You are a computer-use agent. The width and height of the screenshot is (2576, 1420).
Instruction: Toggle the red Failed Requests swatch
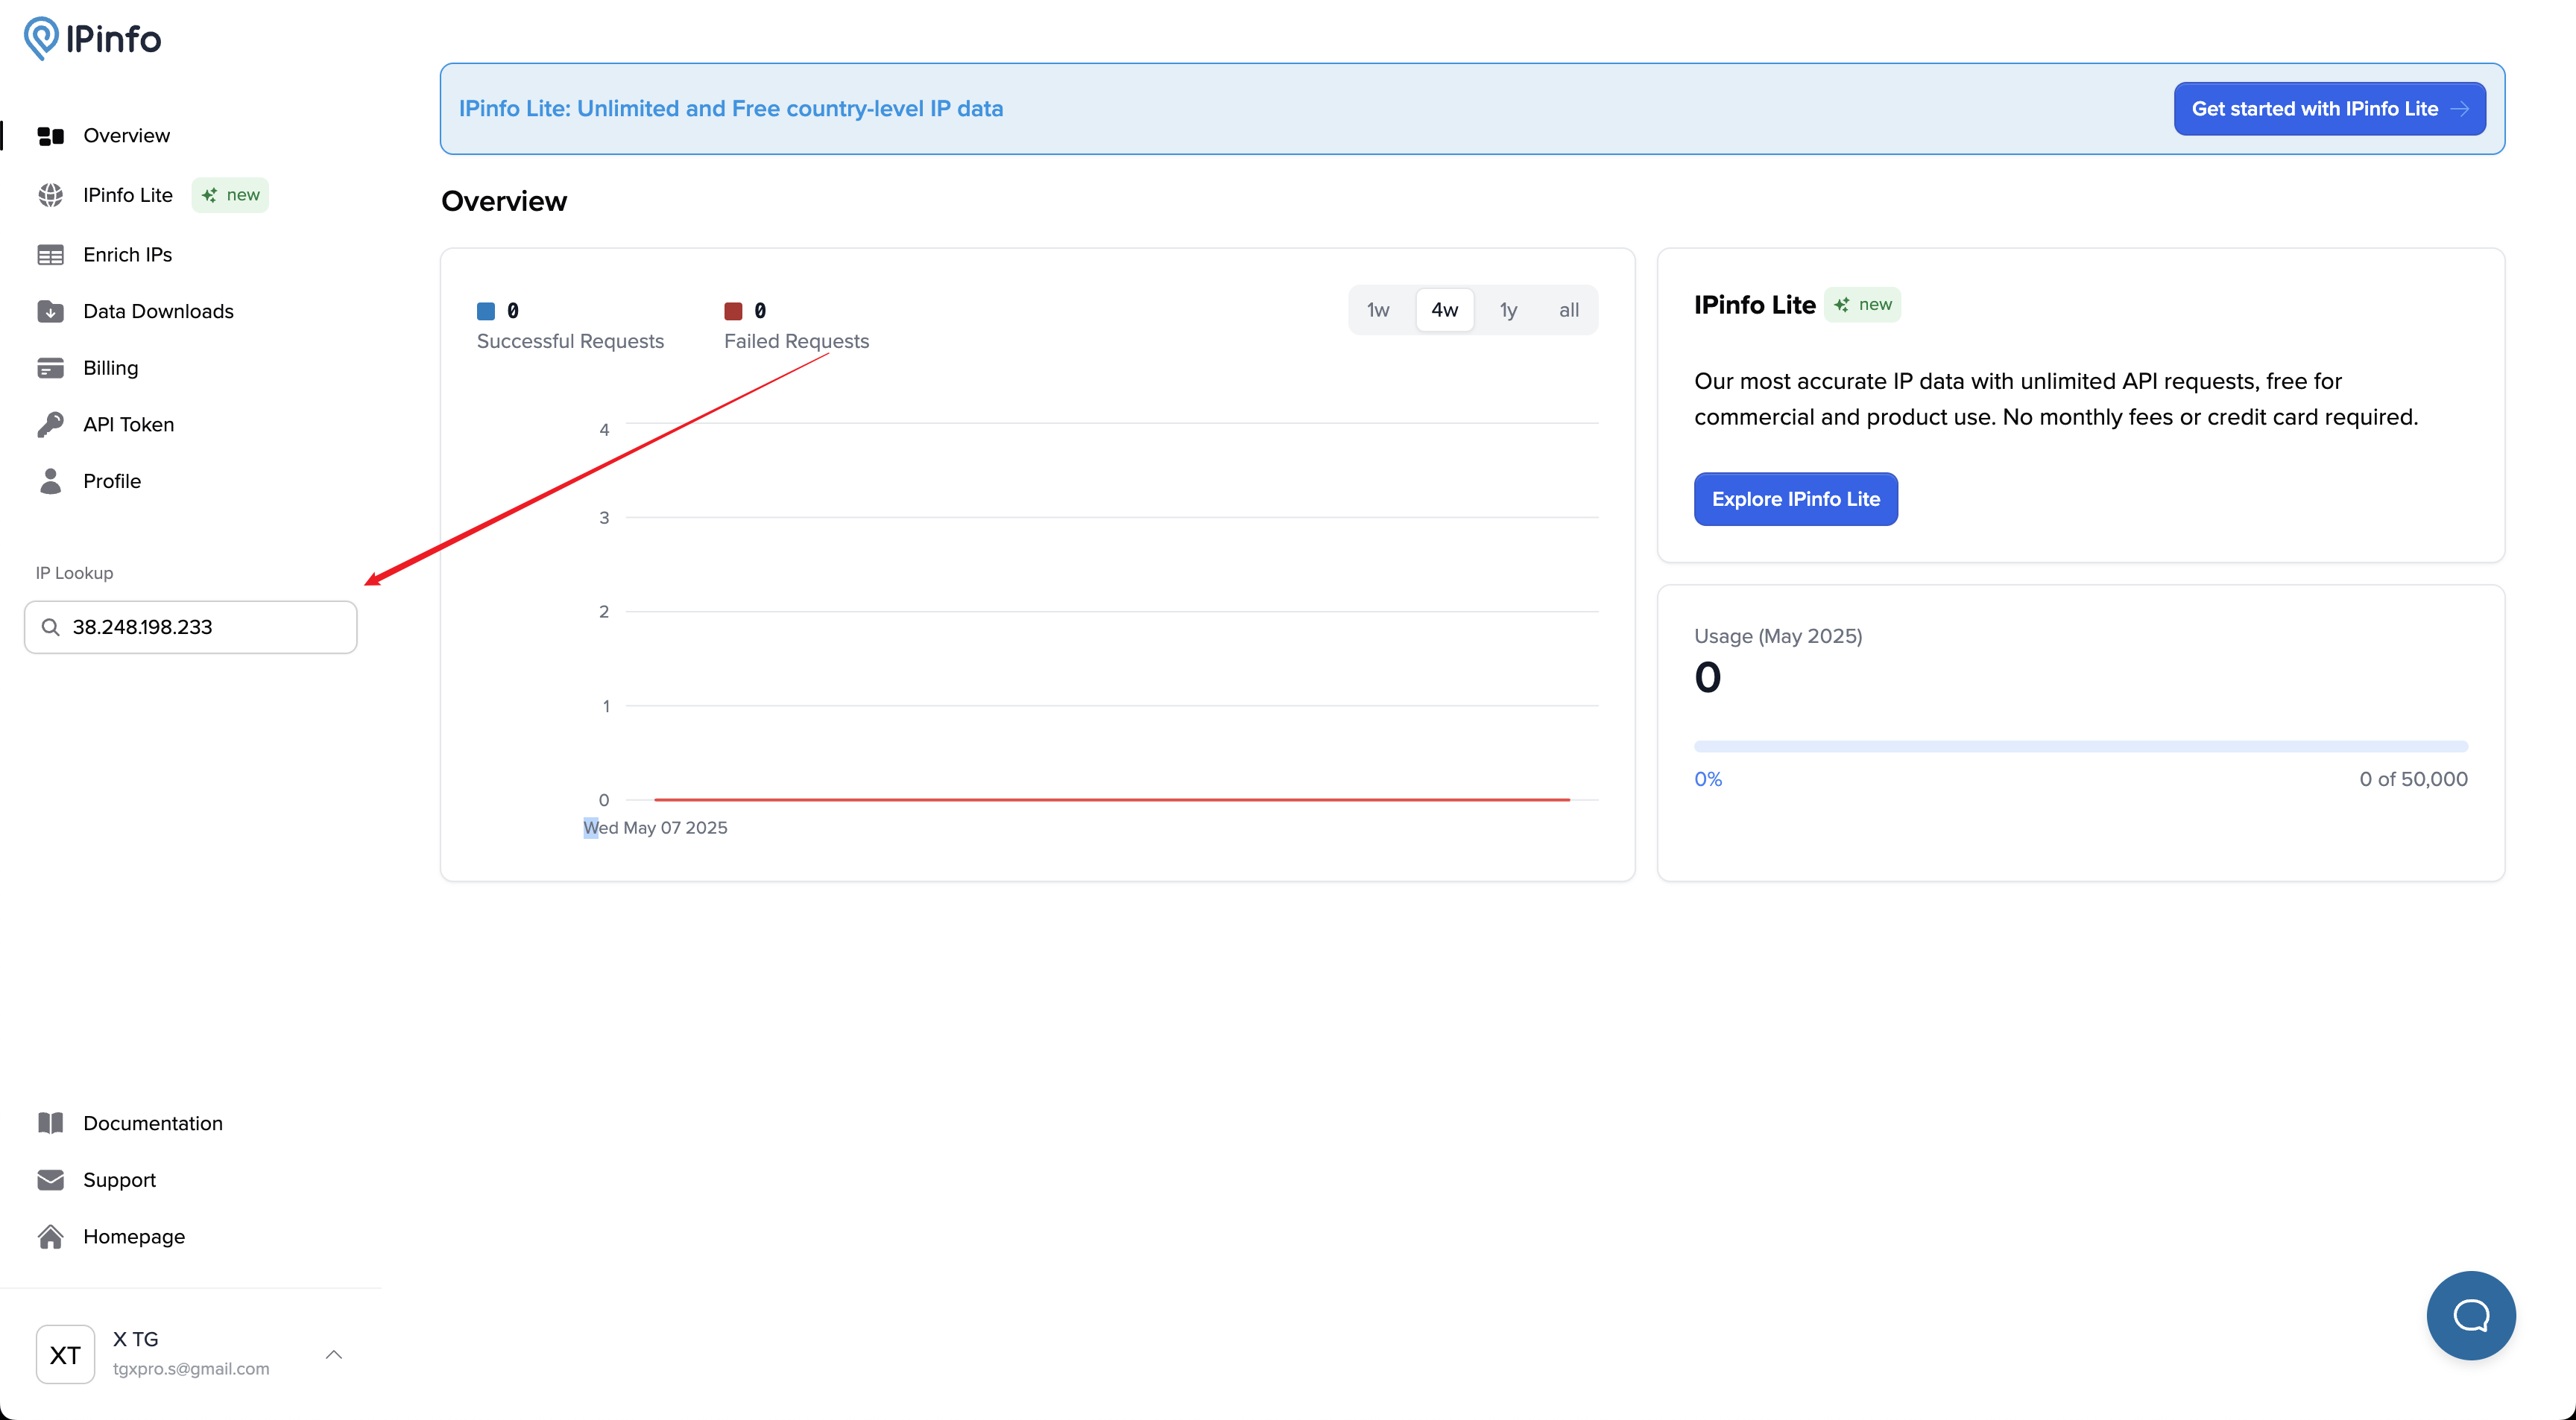[x=733, y=311]
